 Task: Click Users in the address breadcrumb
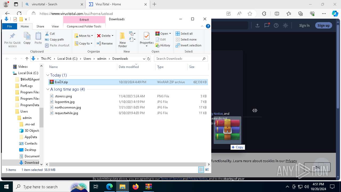pyautogui.click(x=87, y=59)
